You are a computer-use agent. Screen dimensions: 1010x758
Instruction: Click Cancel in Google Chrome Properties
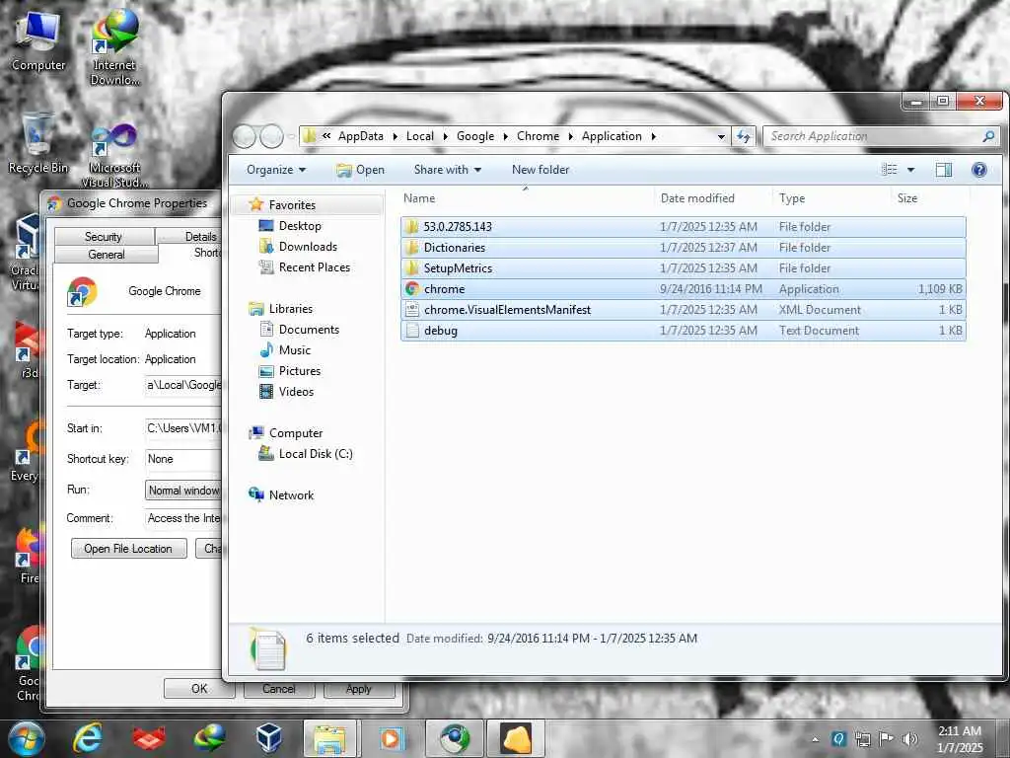(x=279, y=688)
